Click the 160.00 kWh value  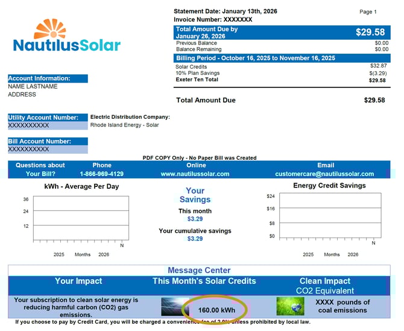tap(216, 311)
